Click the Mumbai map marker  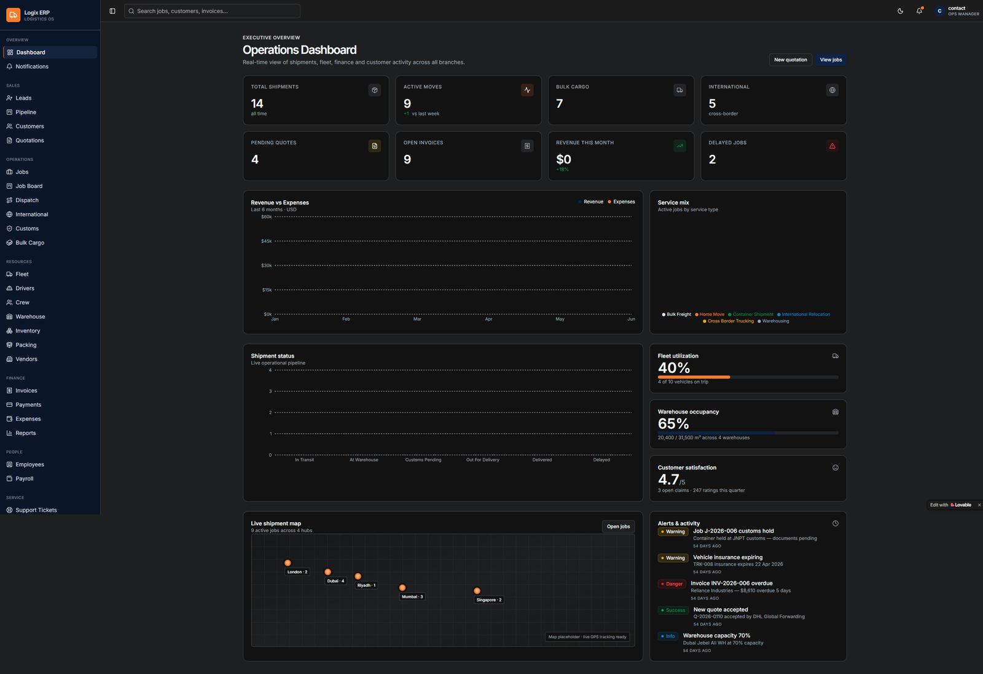(402, 588)
